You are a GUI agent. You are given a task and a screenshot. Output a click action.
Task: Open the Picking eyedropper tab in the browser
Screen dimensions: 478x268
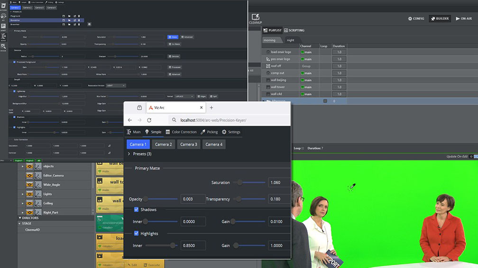coord(209,132)
